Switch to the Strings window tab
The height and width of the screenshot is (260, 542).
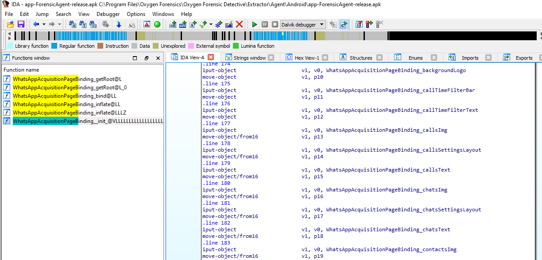point(249,57)
